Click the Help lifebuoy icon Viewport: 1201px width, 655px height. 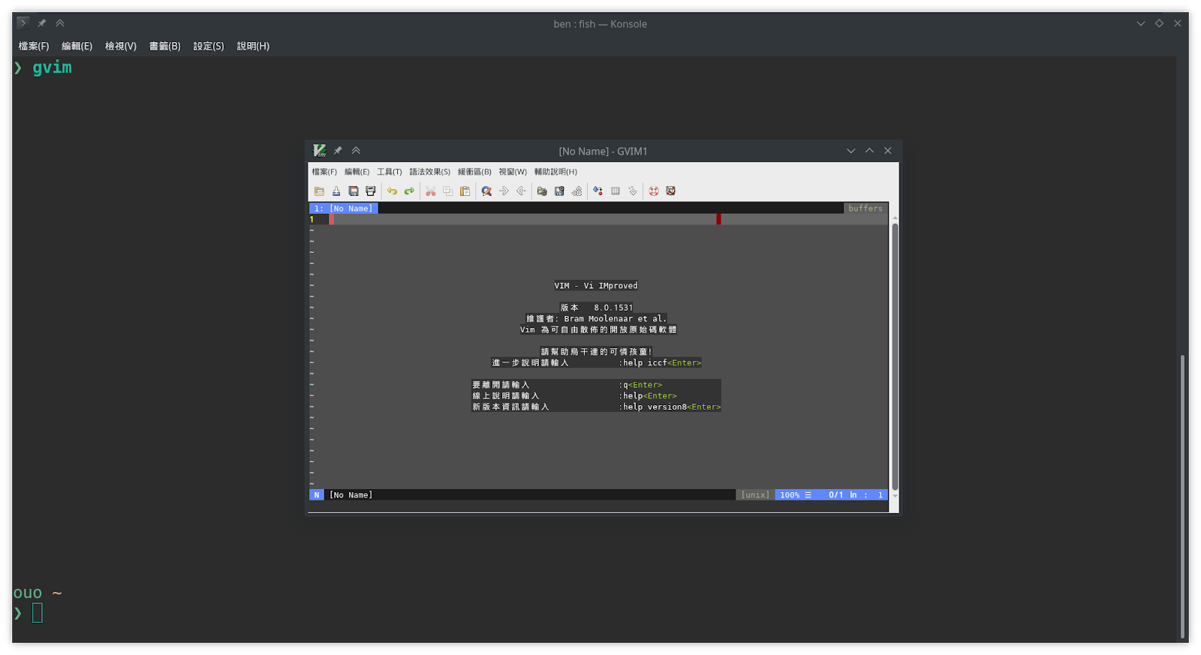pyautogui.click(x=654, y=191)
